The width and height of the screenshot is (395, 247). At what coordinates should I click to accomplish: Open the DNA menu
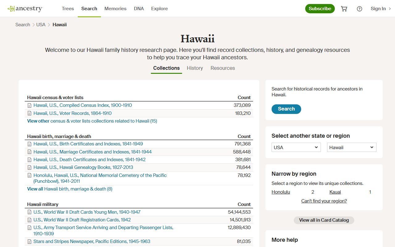click(139, 9)
